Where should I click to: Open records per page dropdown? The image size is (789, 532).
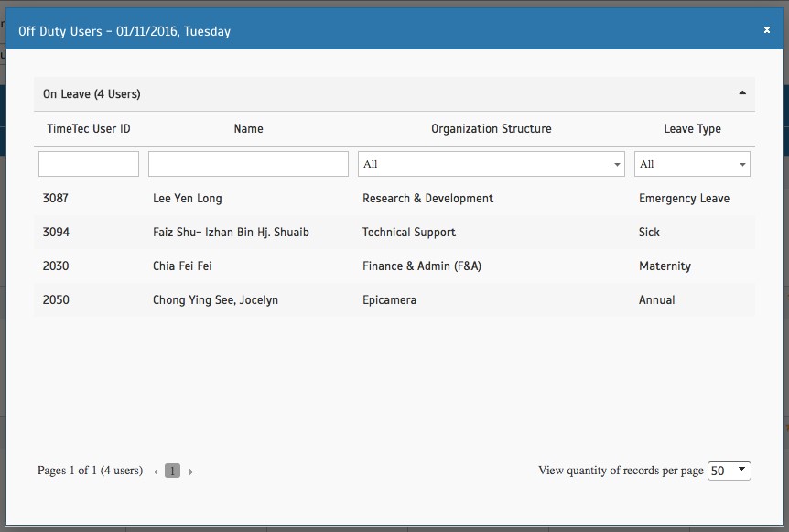[x=730, y=471]
